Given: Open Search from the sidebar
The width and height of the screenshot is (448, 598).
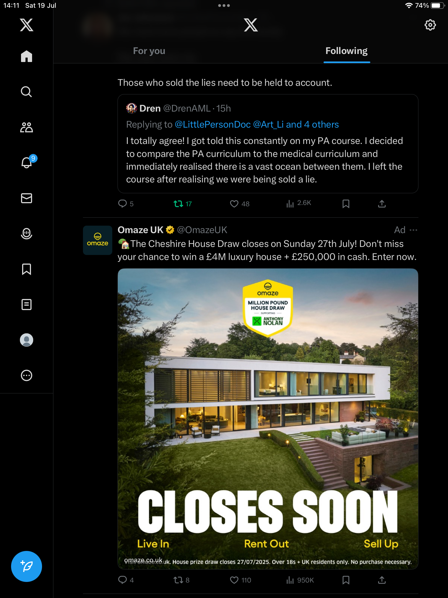Looking at the screenshot, I should tap(27, 92).
